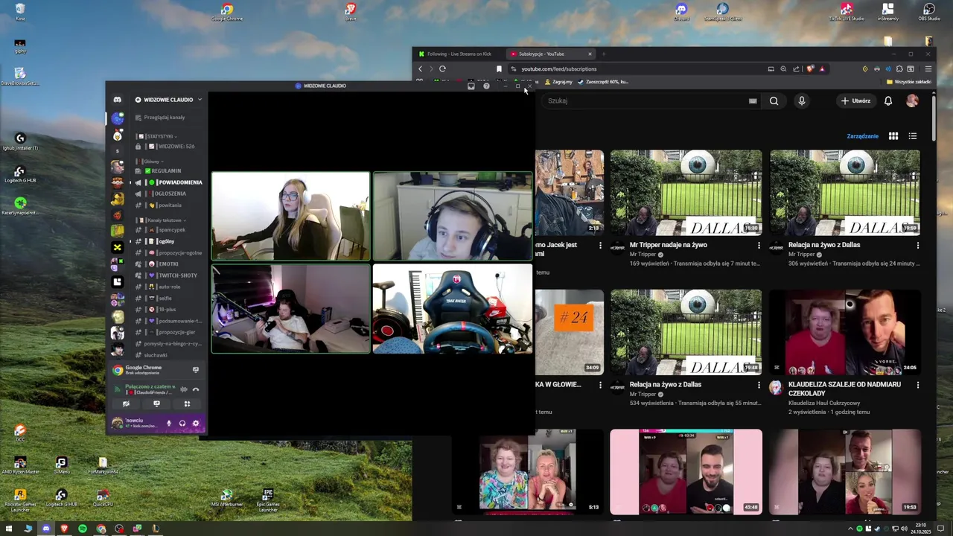953x536 pixels.
Task: Open Discord activities launcher button
Action: pos(187,404)
